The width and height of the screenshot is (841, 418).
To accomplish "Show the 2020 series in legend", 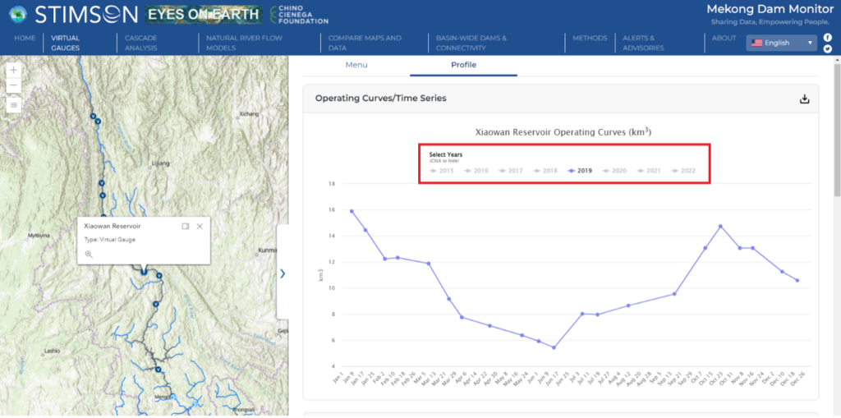I will [x=615, y=171].
